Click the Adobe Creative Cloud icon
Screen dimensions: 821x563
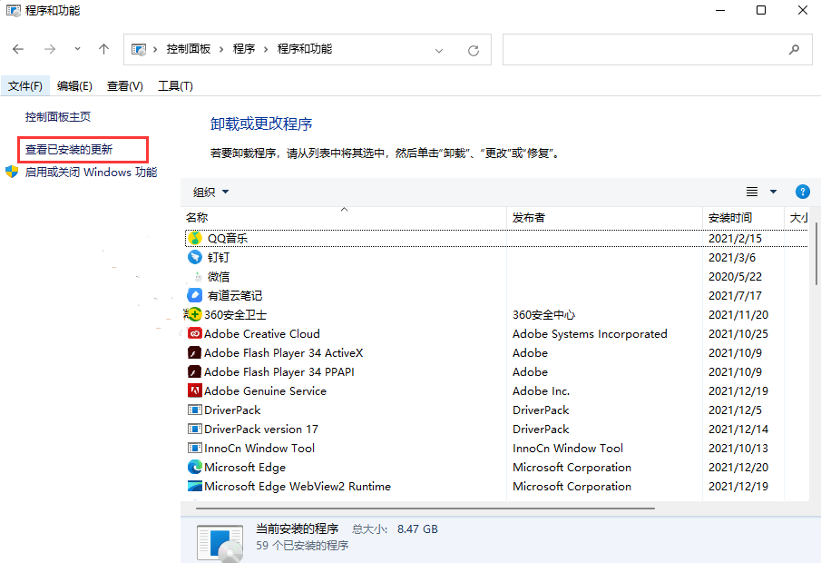tap(195, 333)
